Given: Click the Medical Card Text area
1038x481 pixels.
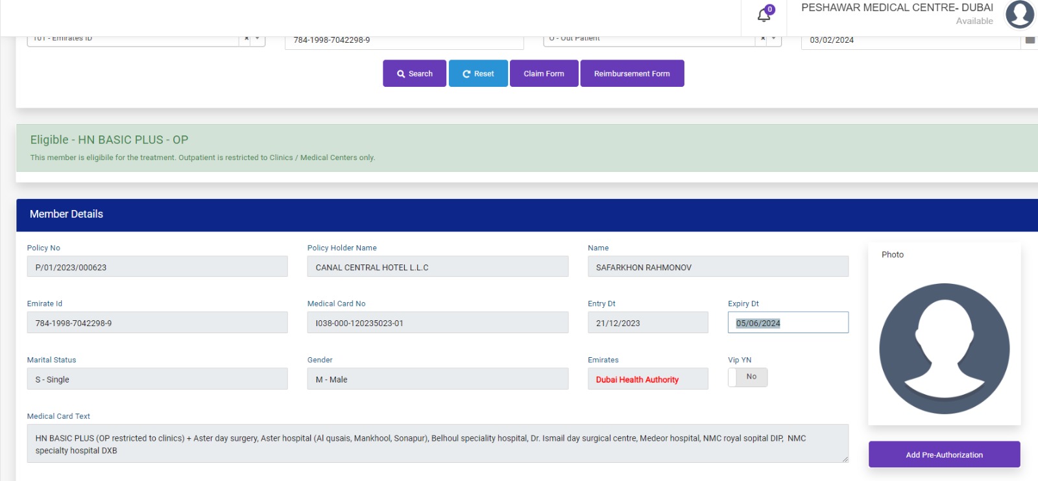Looking at the screenshot, I should 437,444.
